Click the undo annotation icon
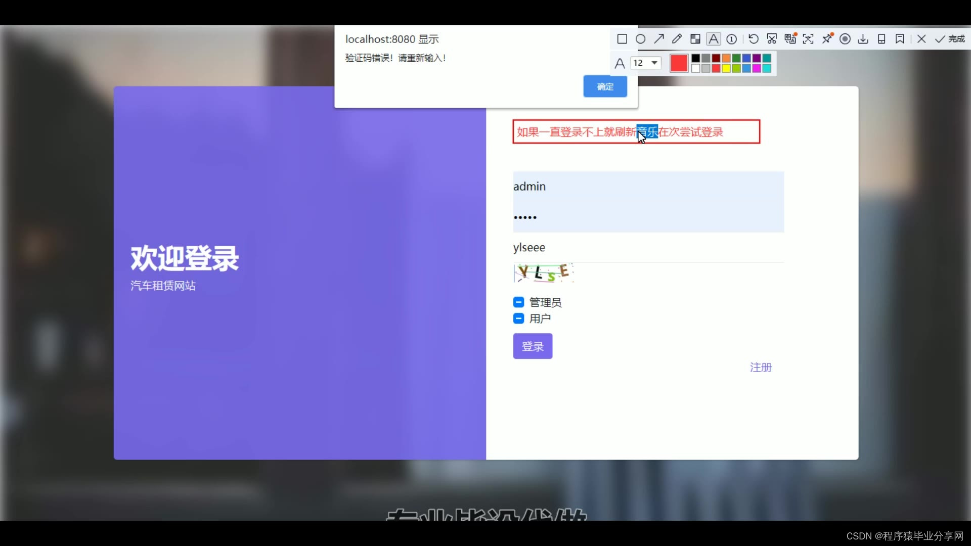 [x=753, y=39]
